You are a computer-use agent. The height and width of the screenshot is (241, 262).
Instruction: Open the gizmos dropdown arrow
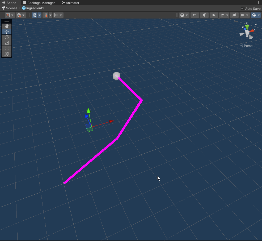tap(259, 15)
